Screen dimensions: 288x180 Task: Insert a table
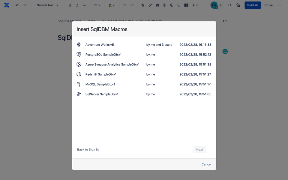pos(179,5)
